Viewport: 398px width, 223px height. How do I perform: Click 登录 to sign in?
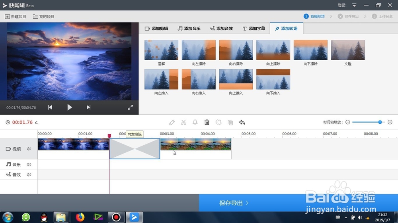[341, 5]
